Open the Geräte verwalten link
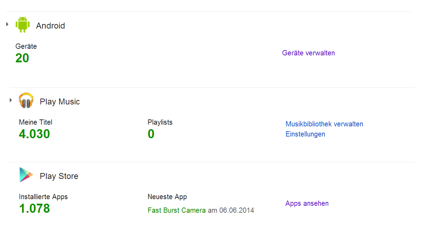Image resolution: width=423 pixels, height=235 pixels. click(308, 53)
